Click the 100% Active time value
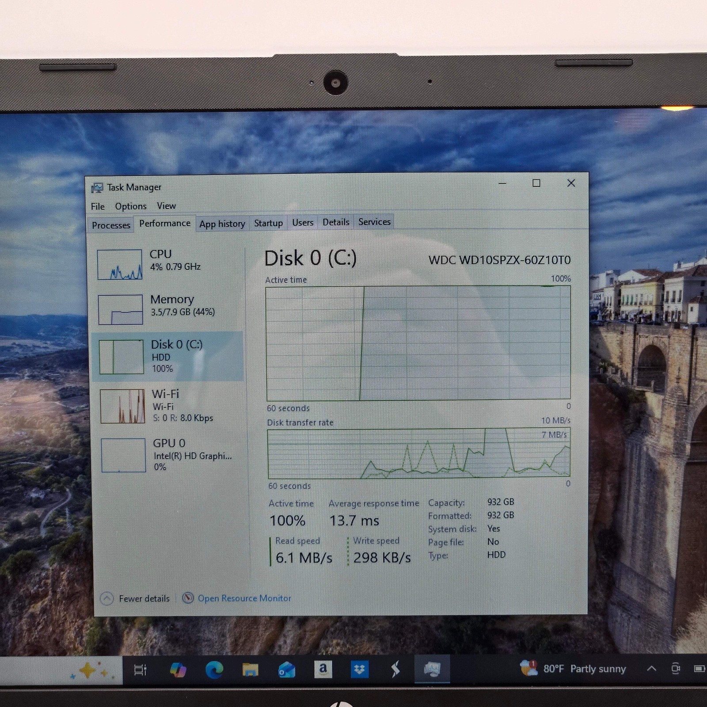Image resolution: width=707 pixels, height=707 pixels. click(x=288, y=521)
